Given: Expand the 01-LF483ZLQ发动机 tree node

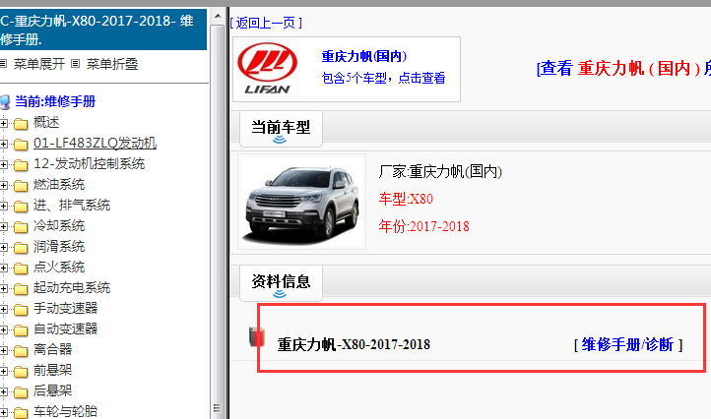Looking at the screenshot, I should (4, 144).
